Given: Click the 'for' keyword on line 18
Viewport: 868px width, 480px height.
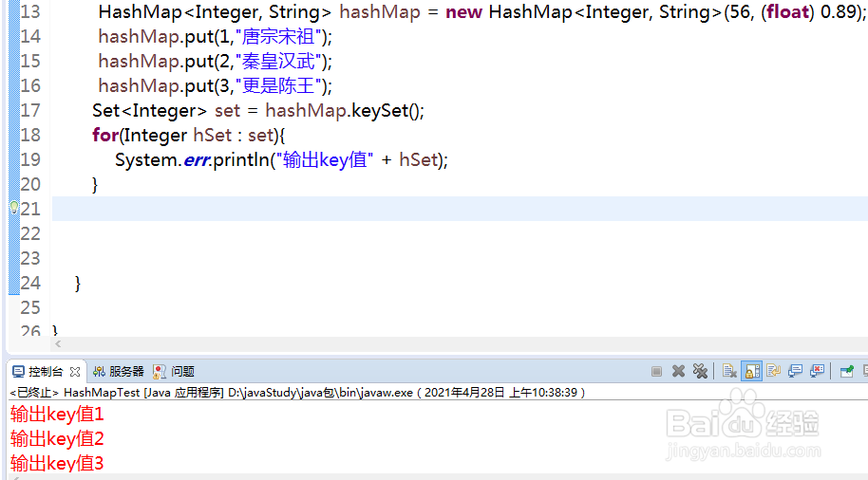Looking at the screenshot, I should 105,135.
